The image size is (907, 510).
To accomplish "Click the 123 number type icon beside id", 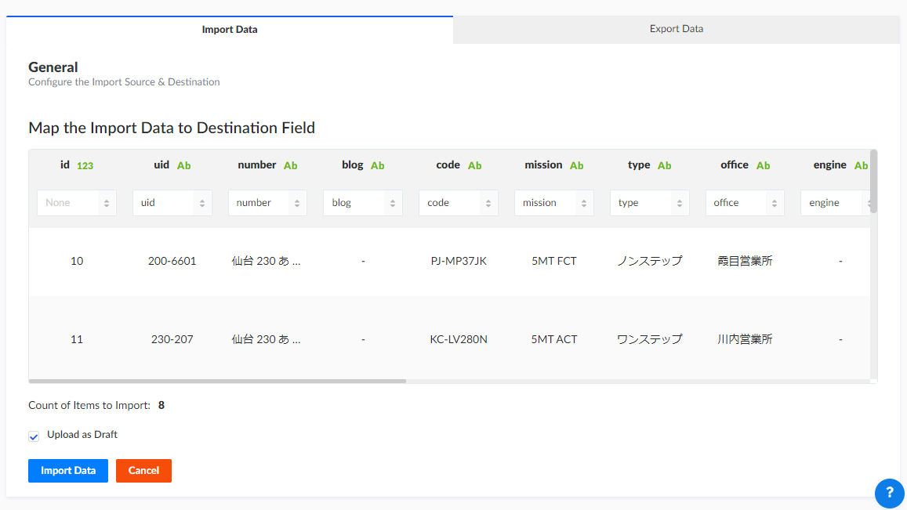I will pyautogui.click(x=85, y=166).
